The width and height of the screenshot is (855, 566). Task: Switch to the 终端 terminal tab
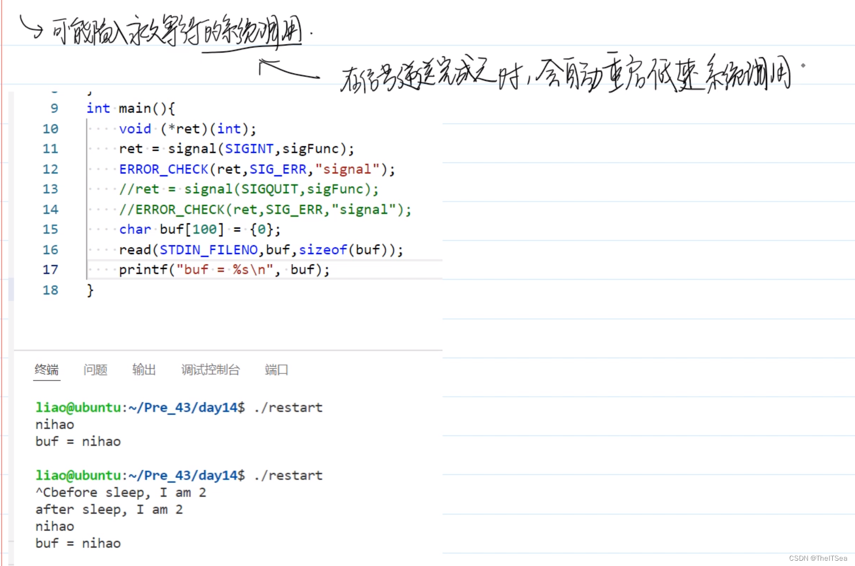pyautogui.click(x=47, y=370)
